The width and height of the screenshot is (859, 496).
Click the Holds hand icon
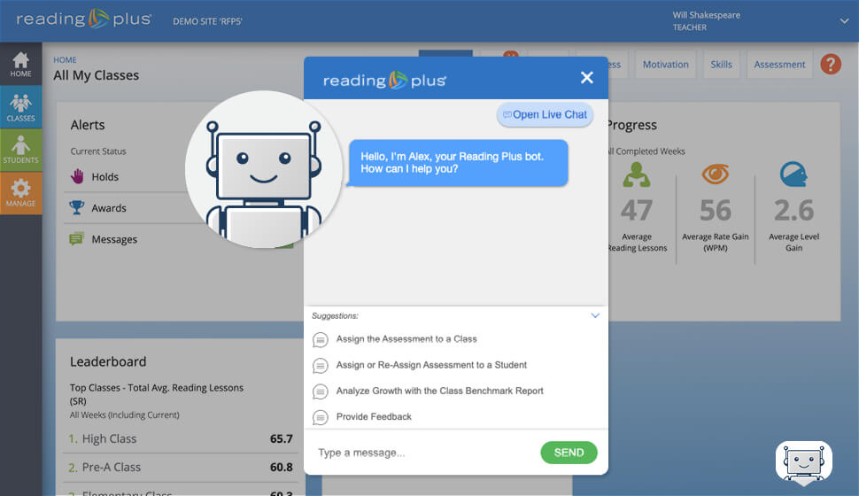pyautogui.click(x=77, y=176)
